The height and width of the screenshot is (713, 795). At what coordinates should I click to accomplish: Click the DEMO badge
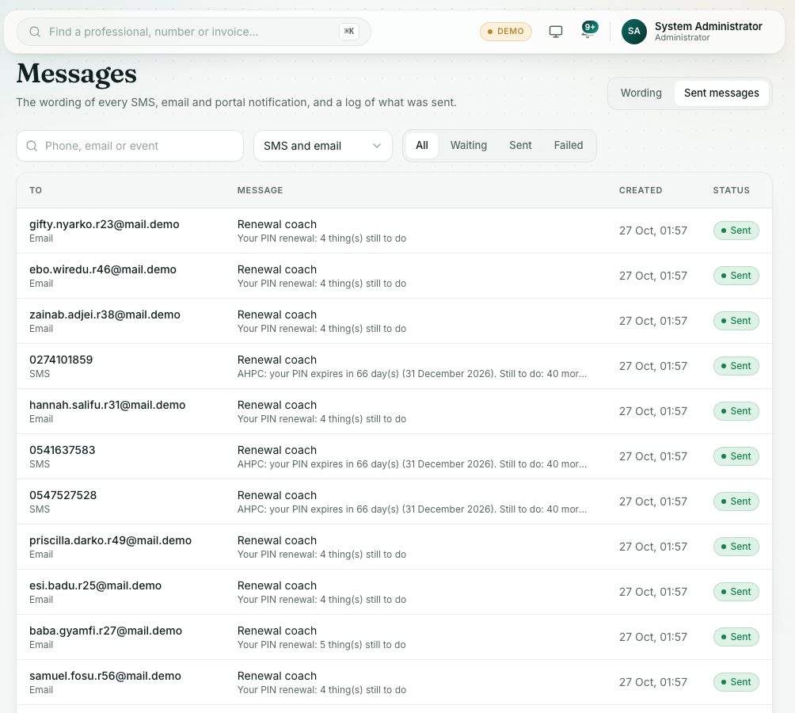tap(505, 32)
